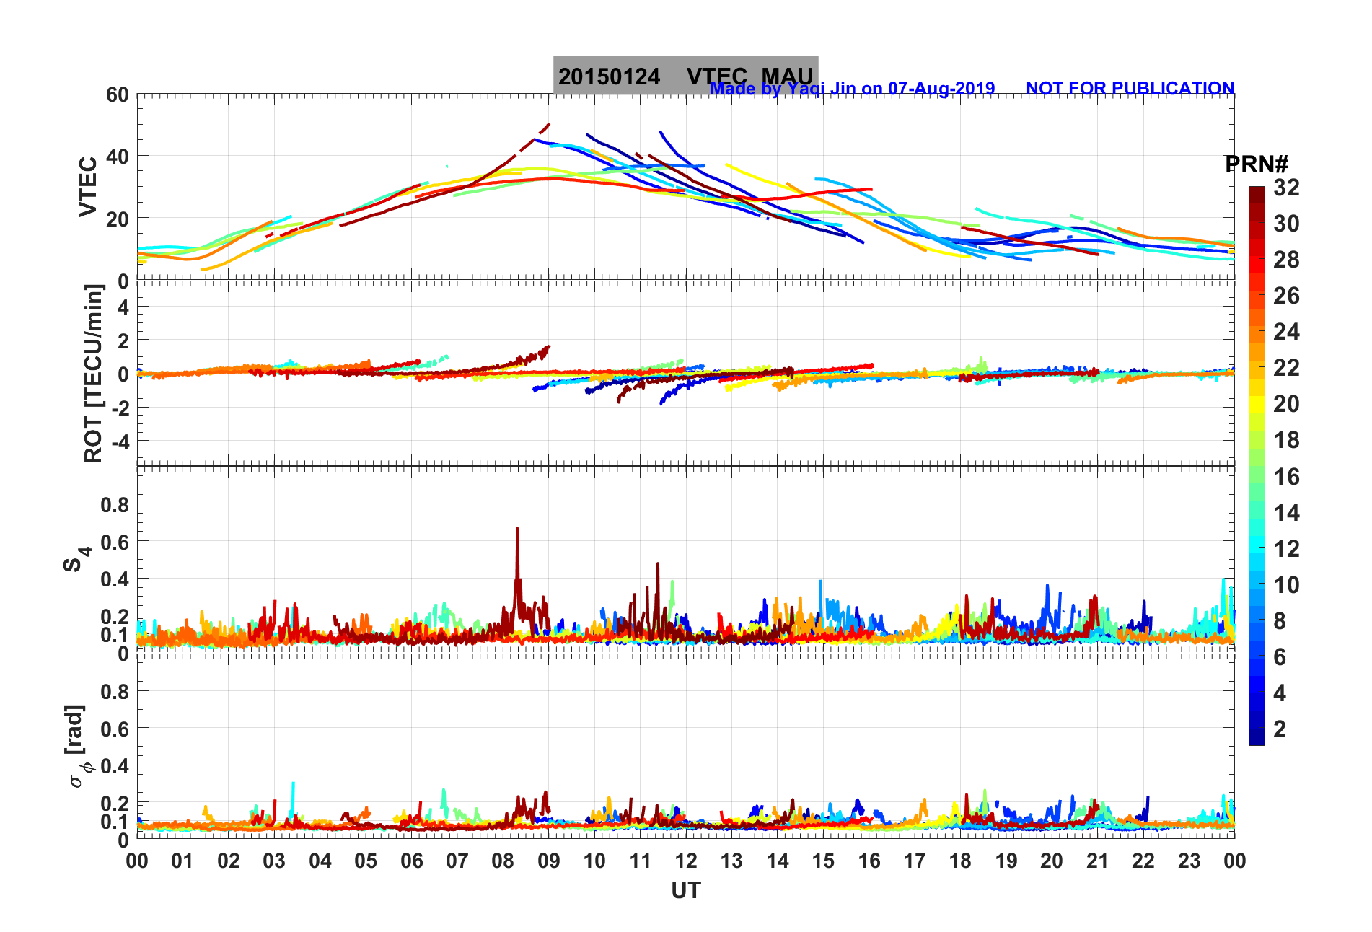The image size is (1372, 932).
Task: Click the "20" tick on the VTEC axis
Action: point(118,219)
